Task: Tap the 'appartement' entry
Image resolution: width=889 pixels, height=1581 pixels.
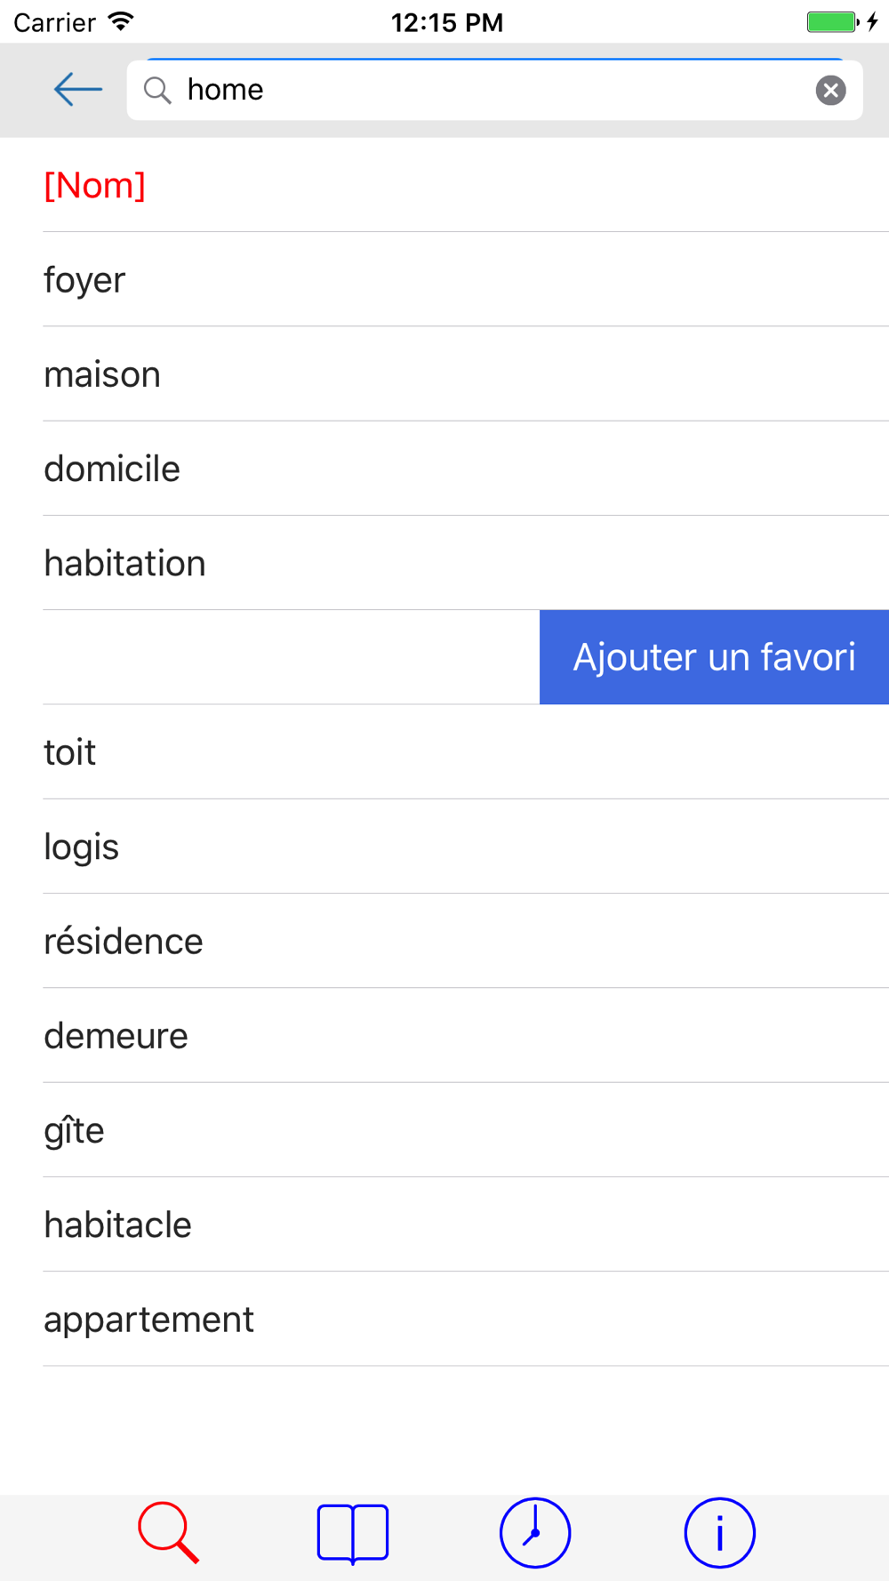Action: point(466,1320)
